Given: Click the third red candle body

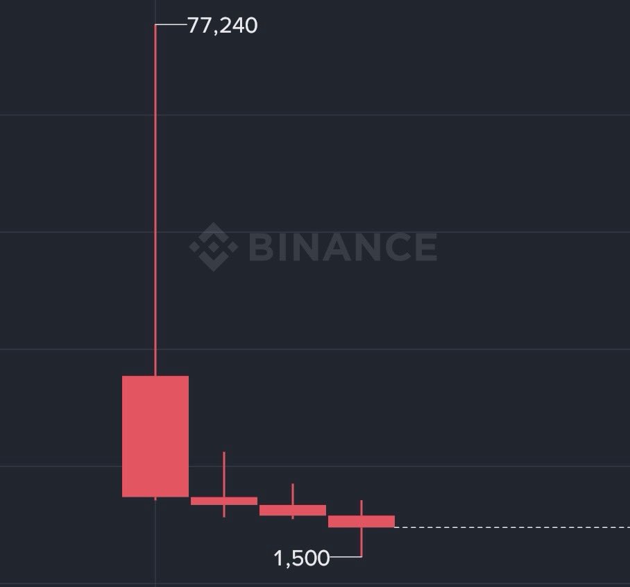Looking at the screenshot, I should pyautogui.click(x=293, y=510).
